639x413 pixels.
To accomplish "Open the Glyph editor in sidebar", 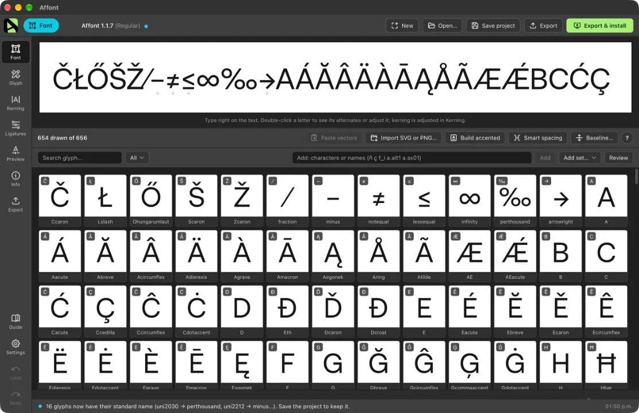I will click(16, 77).
